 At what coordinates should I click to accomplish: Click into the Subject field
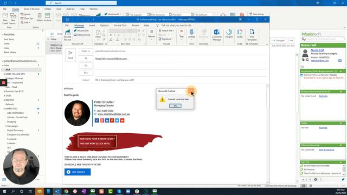[x=181, y=80]
